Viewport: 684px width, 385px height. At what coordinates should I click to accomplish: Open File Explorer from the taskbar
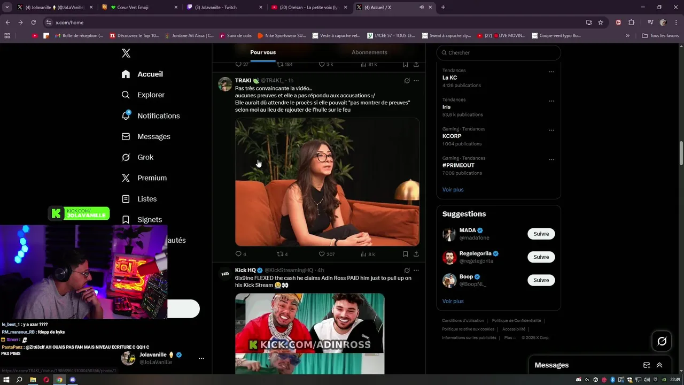point(33,380)
